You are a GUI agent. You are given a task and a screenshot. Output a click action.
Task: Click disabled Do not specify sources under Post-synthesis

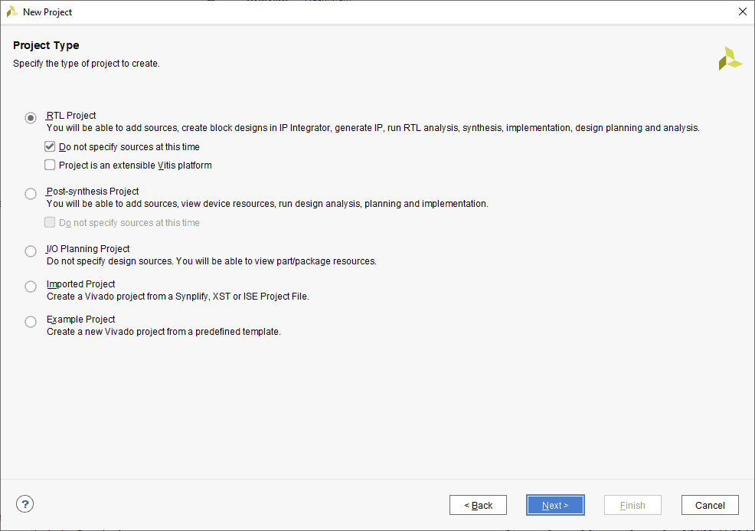[x=50, y=222]
